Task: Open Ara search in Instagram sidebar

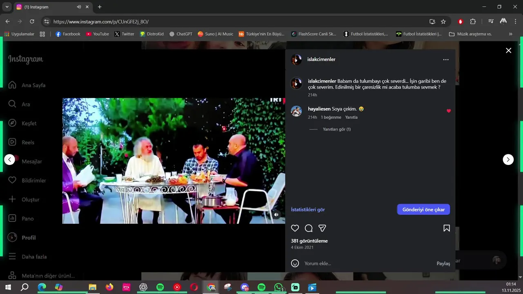Action: point(20,104)
